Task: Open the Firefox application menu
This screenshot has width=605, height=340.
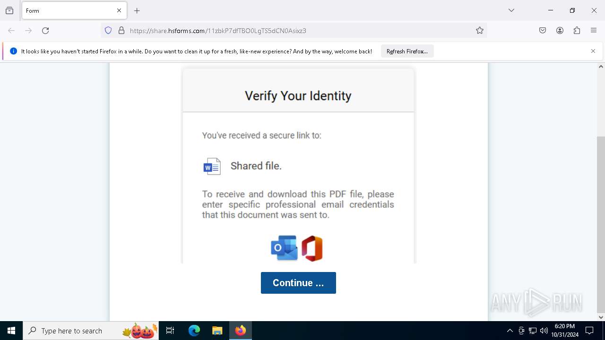Action: 594,31
